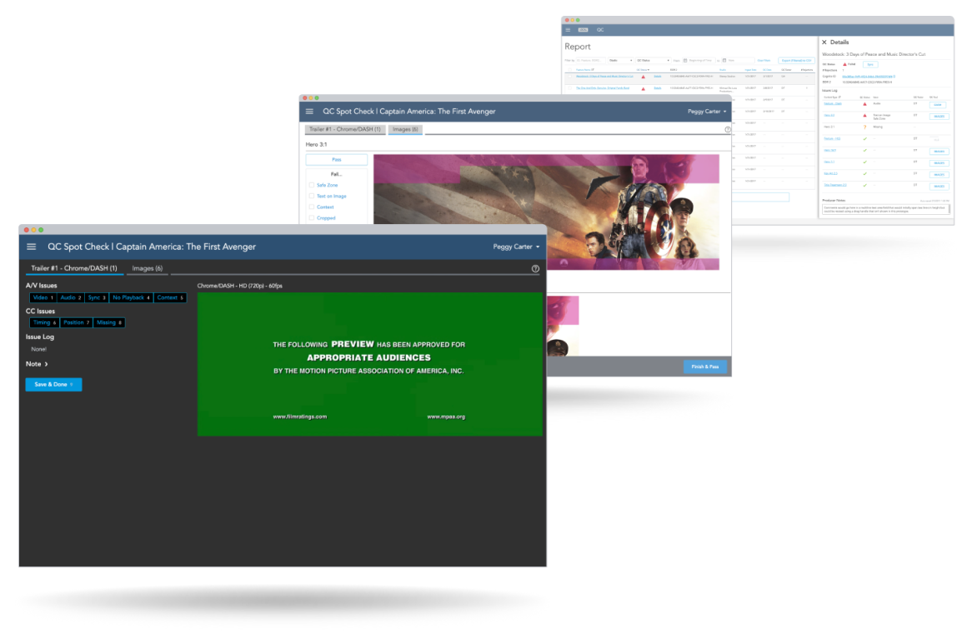The image size is (967, 633).
Task: Flag the Sync issue button
Action: [97, 297]
